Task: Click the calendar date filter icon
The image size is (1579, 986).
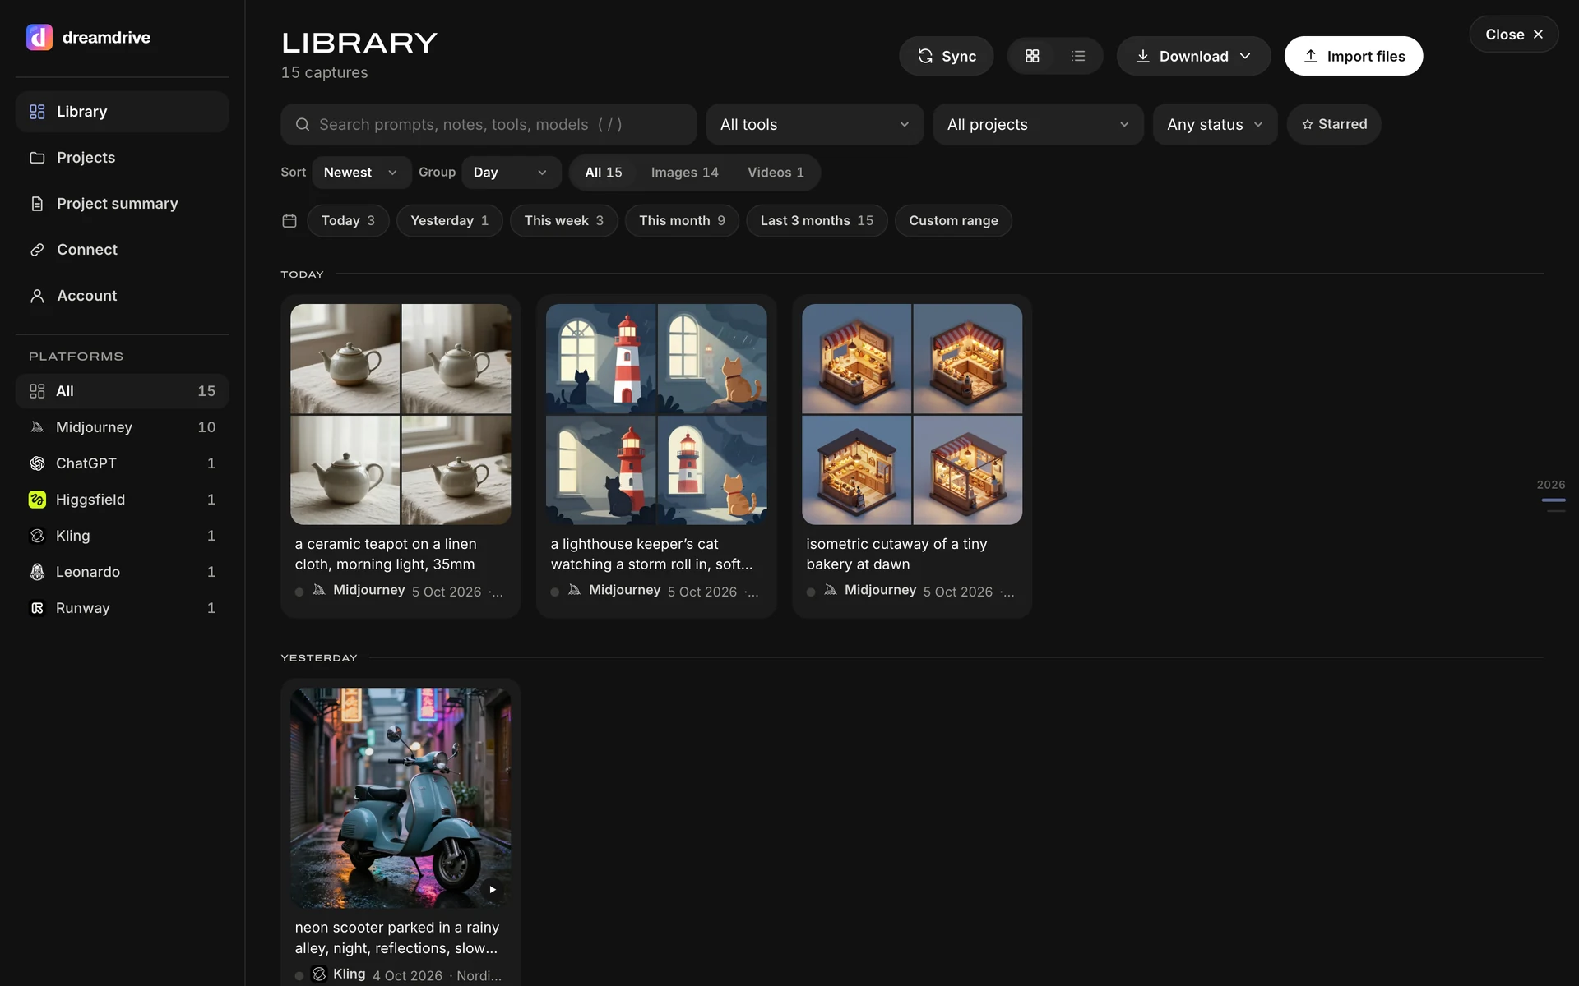Action: (289, 220)
